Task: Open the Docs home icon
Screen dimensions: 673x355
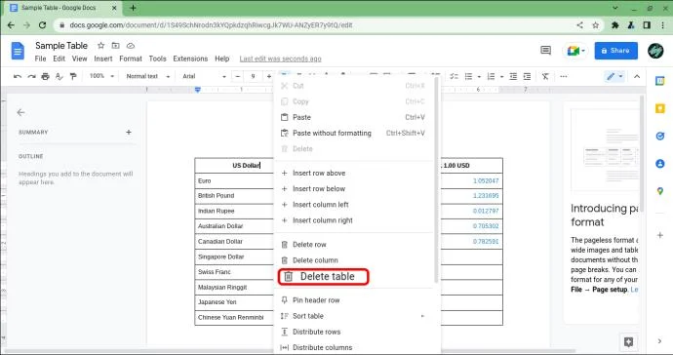Action: [18, 51]
